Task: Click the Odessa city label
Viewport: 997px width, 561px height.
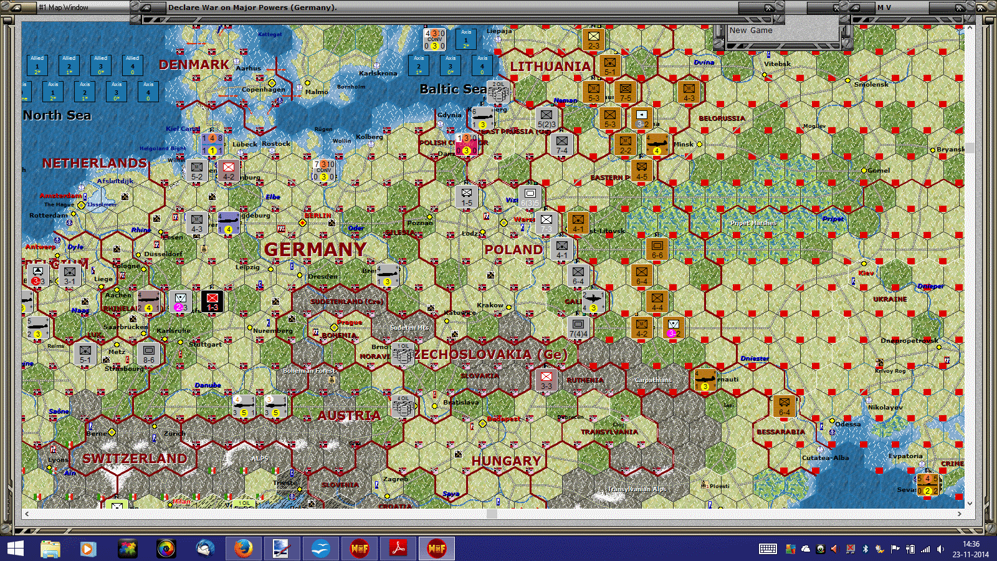Action: (848, 424)
